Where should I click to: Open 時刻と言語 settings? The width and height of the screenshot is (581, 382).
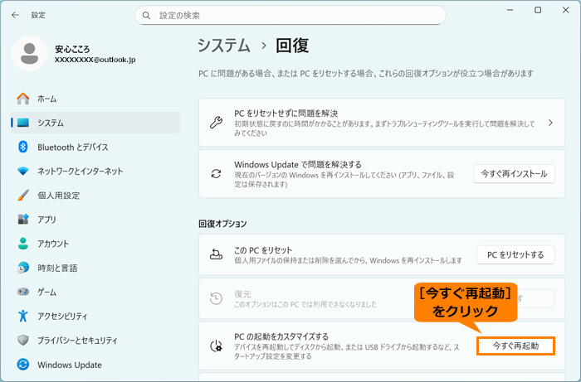tap(95, 268)
